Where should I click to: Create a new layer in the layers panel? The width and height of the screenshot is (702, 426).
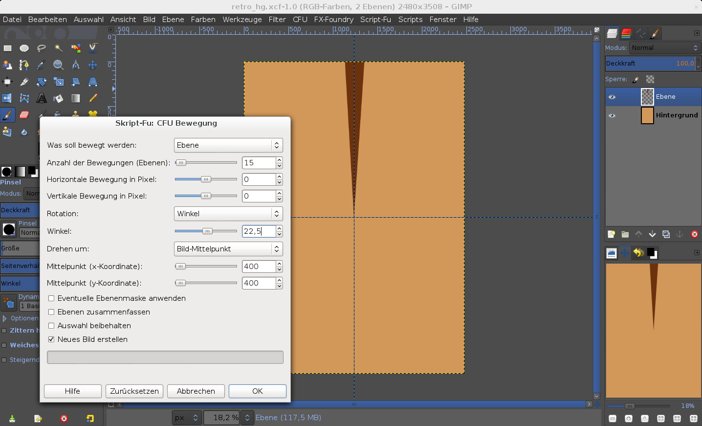[x=611, y=234]
